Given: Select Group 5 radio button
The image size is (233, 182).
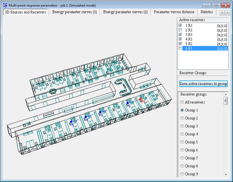Looking at the screenshot, I should (182, 142).
